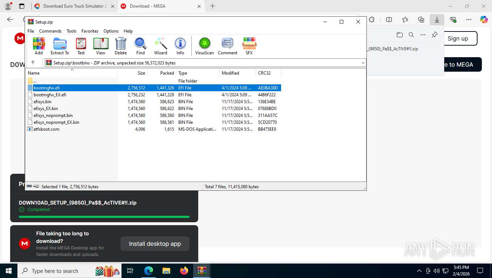Click the '..' parent folder entry
492x278 pixels.
34,81
